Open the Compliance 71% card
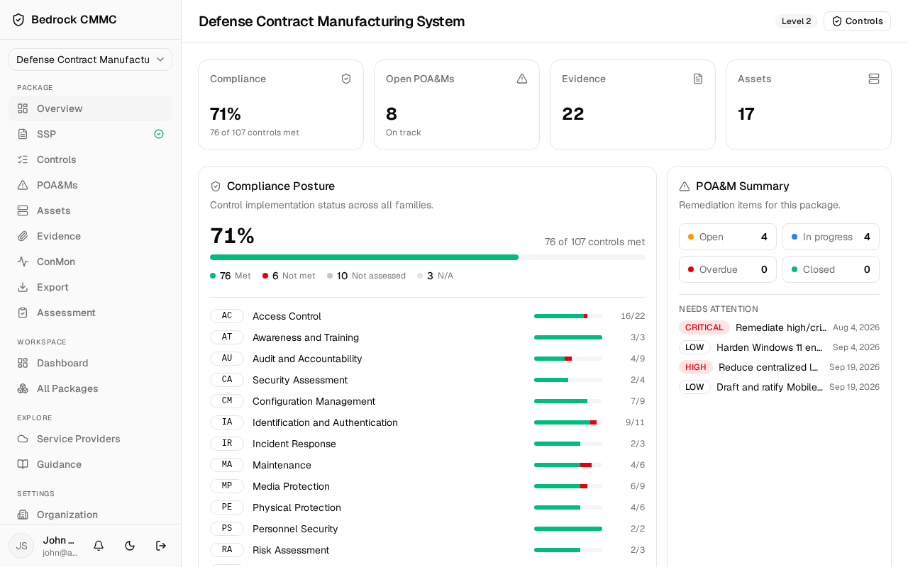Image resolution: width=908 pixels, height=567 pixels. (281, 105)
